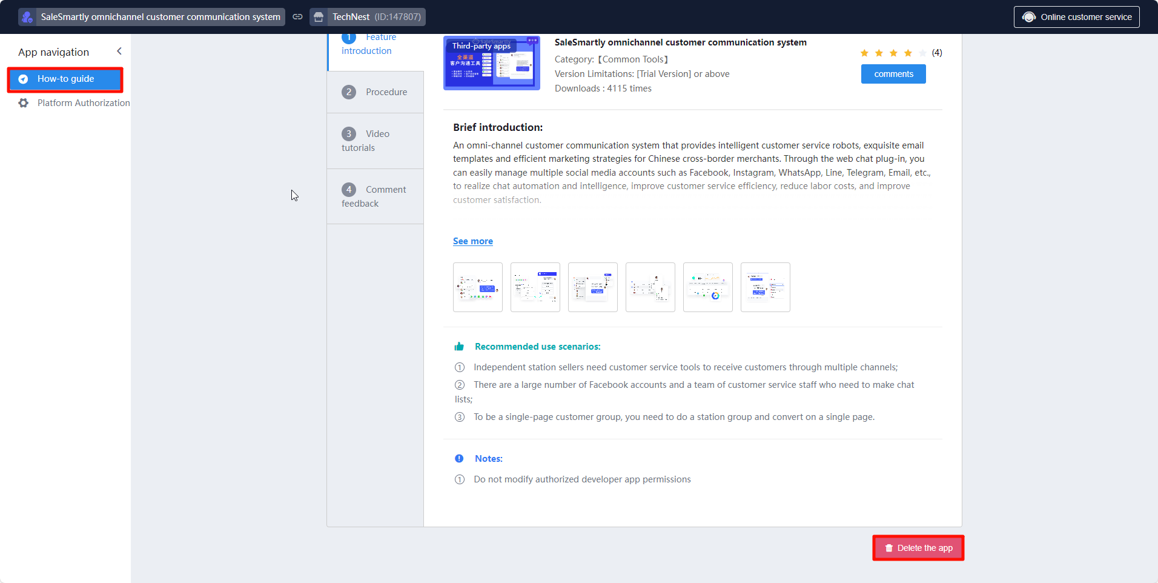
Task: Click the SaleSmartly app logo icon
Action: coord(27,17)
